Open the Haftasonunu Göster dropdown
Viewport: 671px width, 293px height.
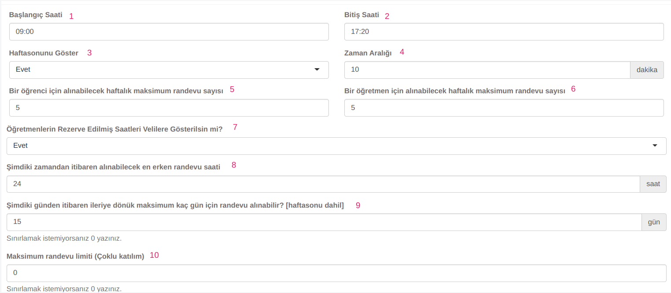169,70
